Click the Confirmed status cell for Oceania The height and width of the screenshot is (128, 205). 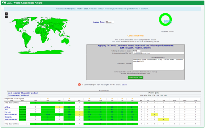[23, 117]
